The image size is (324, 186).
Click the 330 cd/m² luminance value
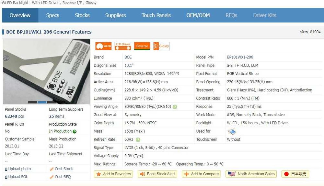[139, 98]
